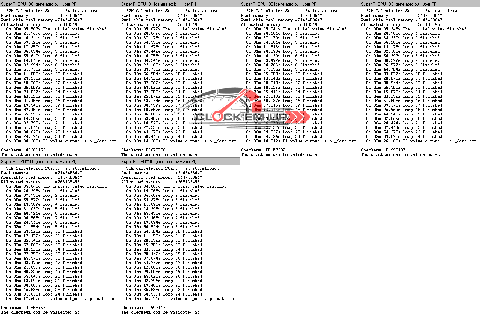480x315 pixels.
Task: Click the Allocated memory line in CPU#03
Action: point(400,24)
